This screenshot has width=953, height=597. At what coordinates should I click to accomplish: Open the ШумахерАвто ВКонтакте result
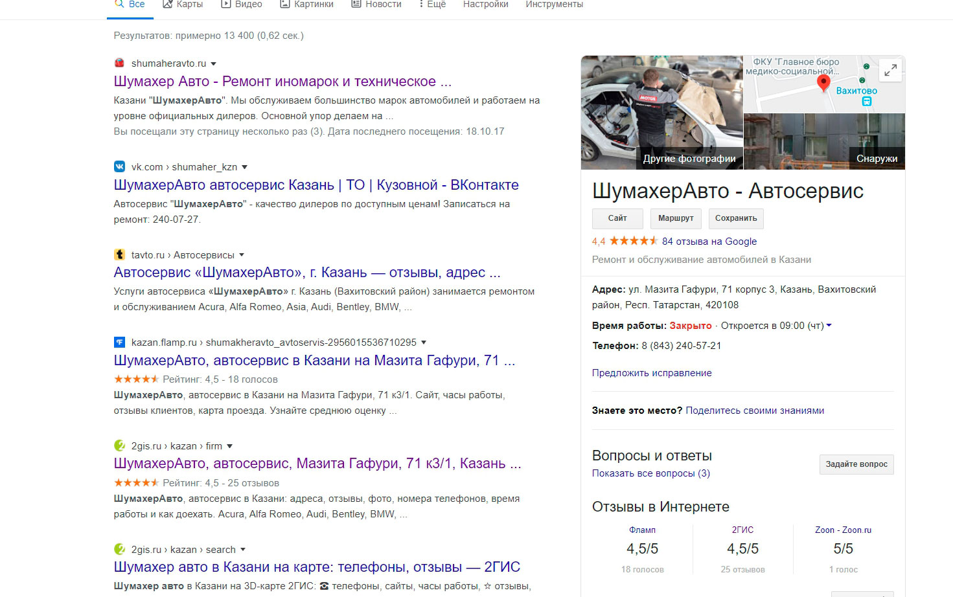316,185
